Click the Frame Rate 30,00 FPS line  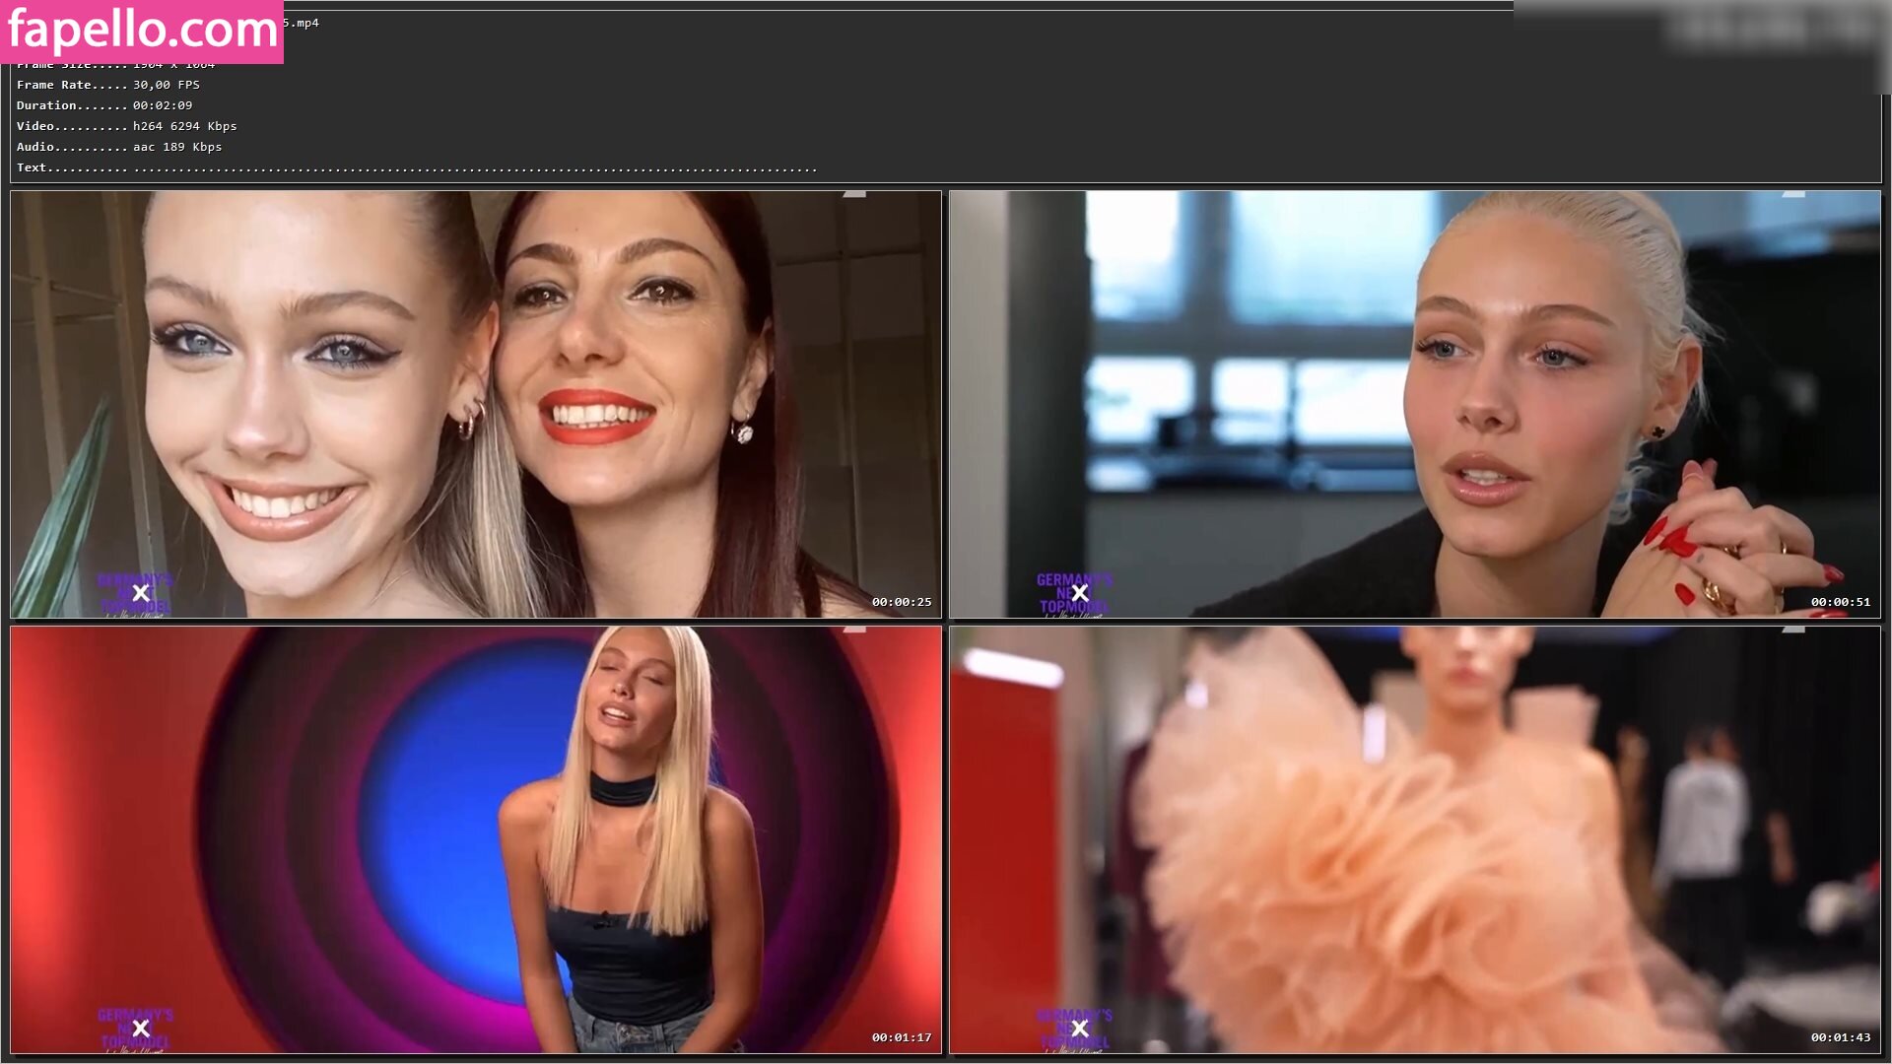[x=108, y=85]
